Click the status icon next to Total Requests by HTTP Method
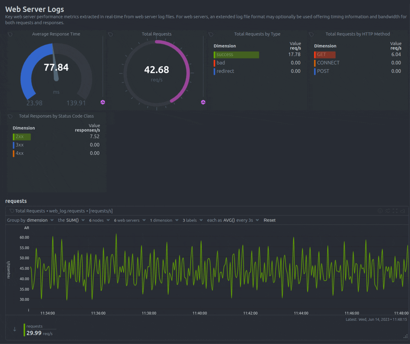 click(x=311, y=34)
